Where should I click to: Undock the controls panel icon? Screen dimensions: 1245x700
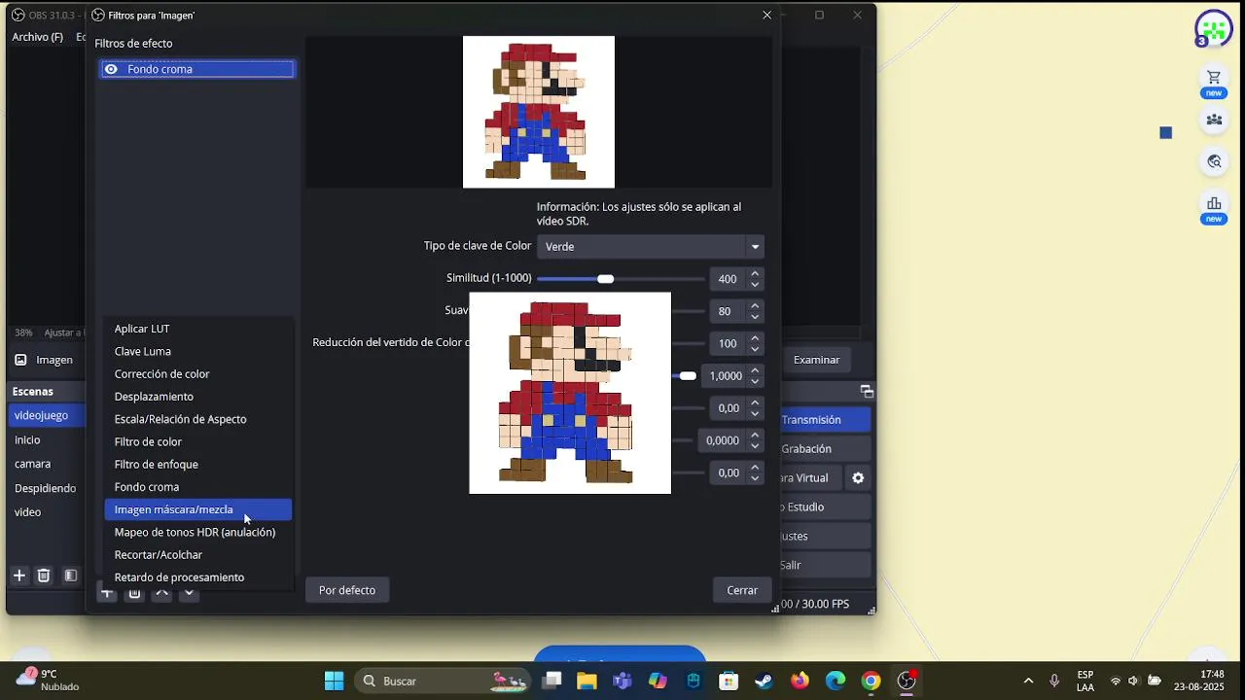pyautogui.click(x=867, y=392)
